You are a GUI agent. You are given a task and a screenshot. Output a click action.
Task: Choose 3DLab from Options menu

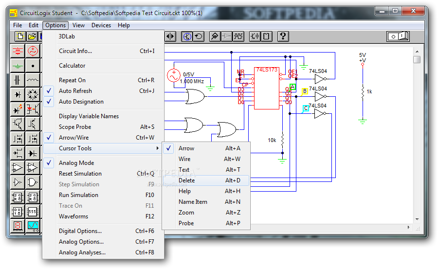[103, 36]
